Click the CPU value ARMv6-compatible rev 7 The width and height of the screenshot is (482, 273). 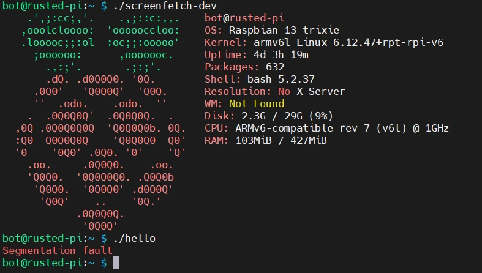303,129
